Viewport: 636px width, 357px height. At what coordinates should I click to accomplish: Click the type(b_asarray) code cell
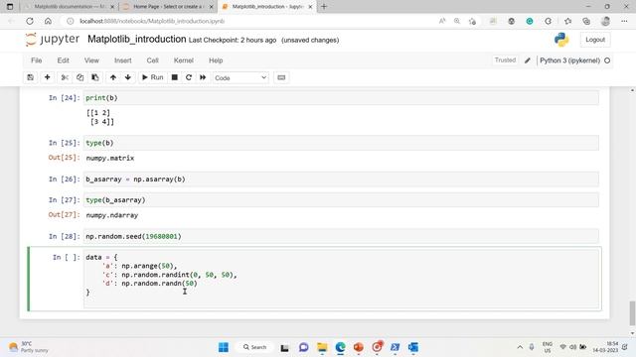coord(341,200)
